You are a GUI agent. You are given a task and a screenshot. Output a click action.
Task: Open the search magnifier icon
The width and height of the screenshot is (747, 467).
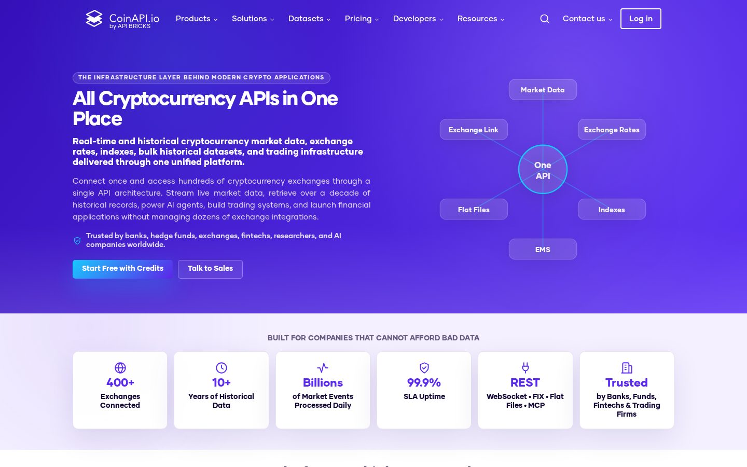tap(544, 19)
